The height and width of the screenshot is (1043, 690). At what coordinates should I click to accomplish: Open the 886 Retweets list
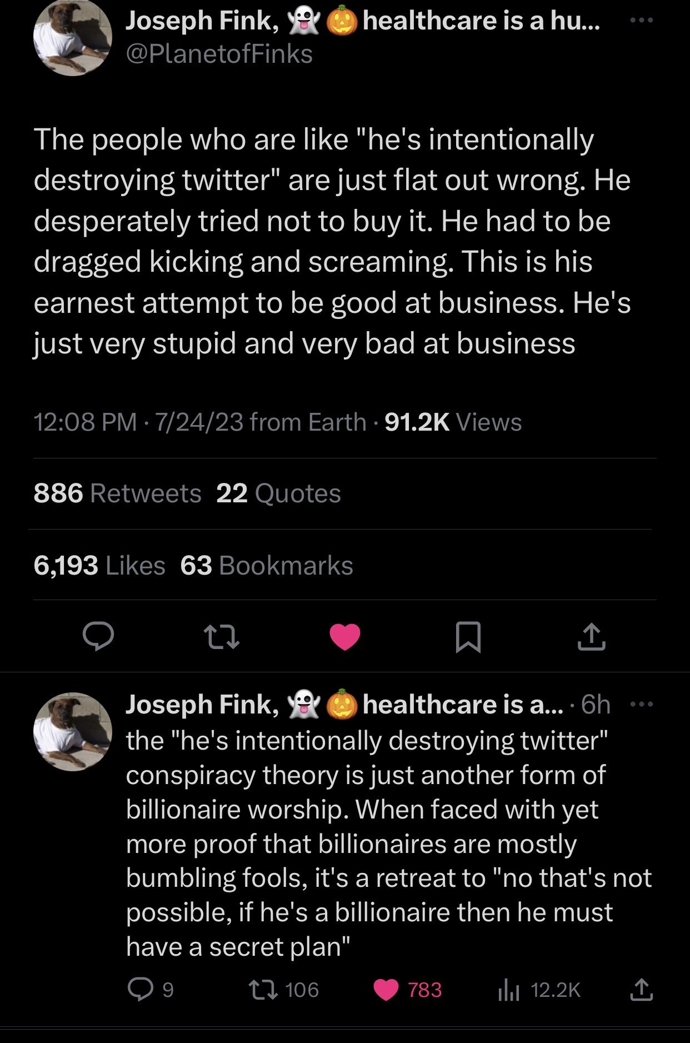(x=117, y=493)
